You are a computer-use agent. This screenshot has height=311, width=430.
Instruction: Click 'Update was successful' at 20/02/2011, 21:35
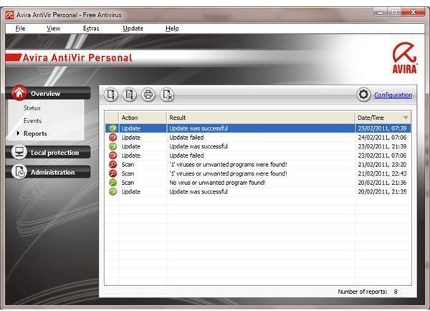(199, 191)
